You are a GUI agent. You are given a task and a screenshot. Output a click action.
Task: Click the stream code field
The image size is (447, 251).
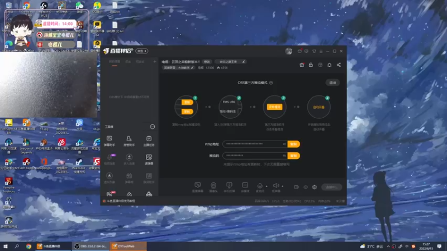point(255,156)
